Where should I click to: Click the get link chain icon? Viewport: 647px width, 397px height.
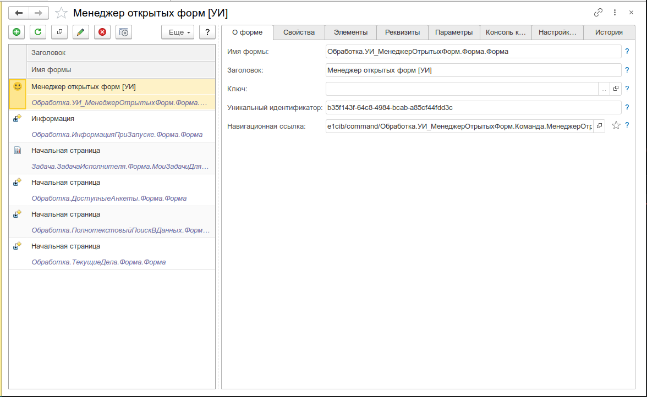pyautogui.click(x=598, y=13)
